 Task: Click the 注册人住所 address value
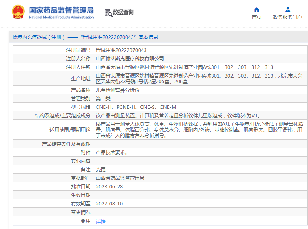pyautogui.click(x=184, y=67)
